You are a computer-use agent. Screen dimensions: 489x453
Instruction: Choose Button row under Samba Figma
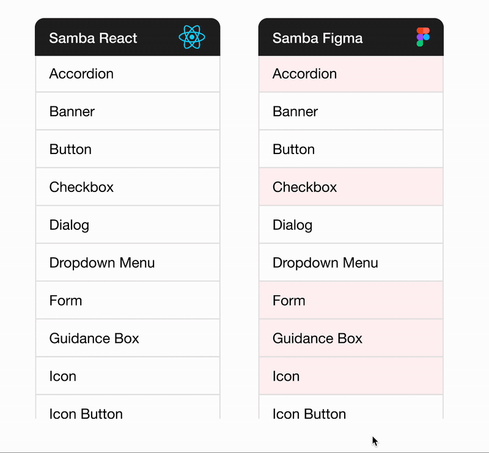point(351,149)
